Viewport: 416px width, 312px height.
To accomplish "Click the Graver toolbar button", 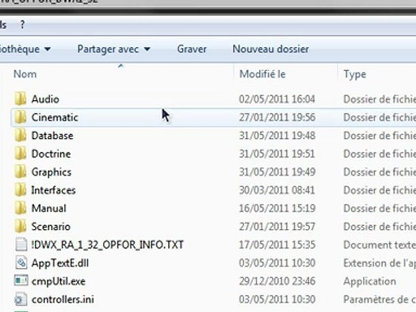I will click(x=192, y=49).
